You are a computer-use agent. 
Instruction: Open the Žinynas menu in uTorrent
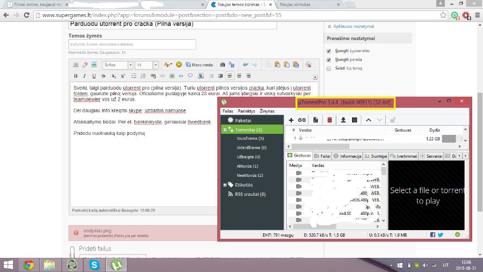coord(267,111)
